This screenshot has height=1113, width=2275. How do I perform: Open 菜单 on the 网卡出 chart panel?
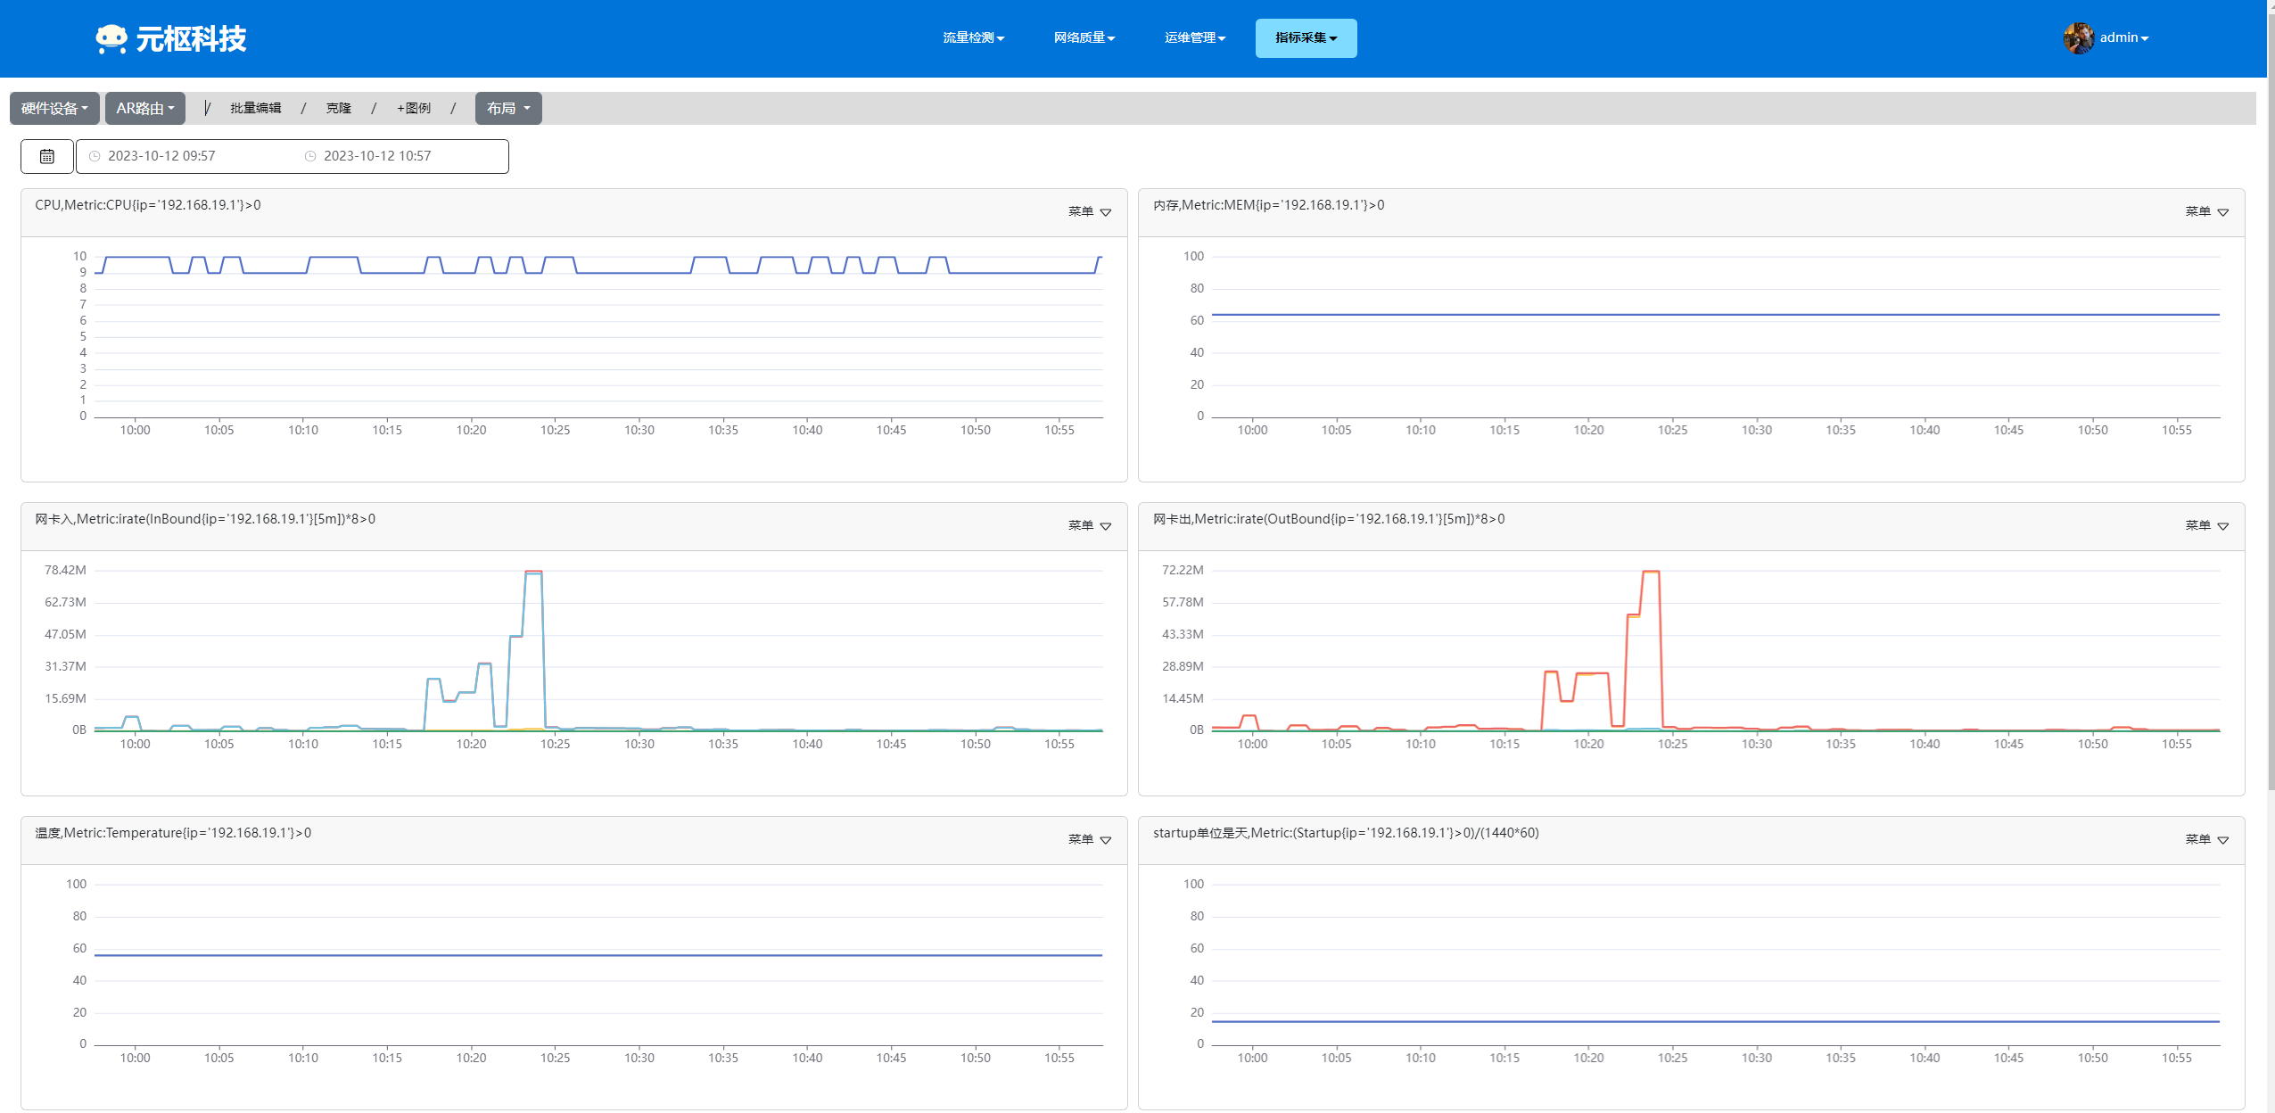(2207, 525)
